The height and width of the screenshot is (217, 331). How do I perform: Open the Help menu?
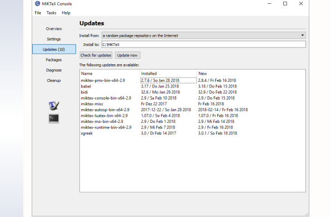click(x=66, y=13)
